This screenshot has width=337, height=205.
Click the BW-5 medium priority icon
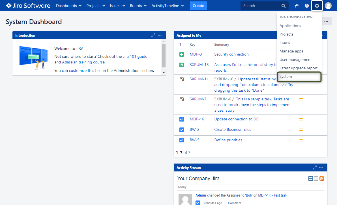(301, 140)
